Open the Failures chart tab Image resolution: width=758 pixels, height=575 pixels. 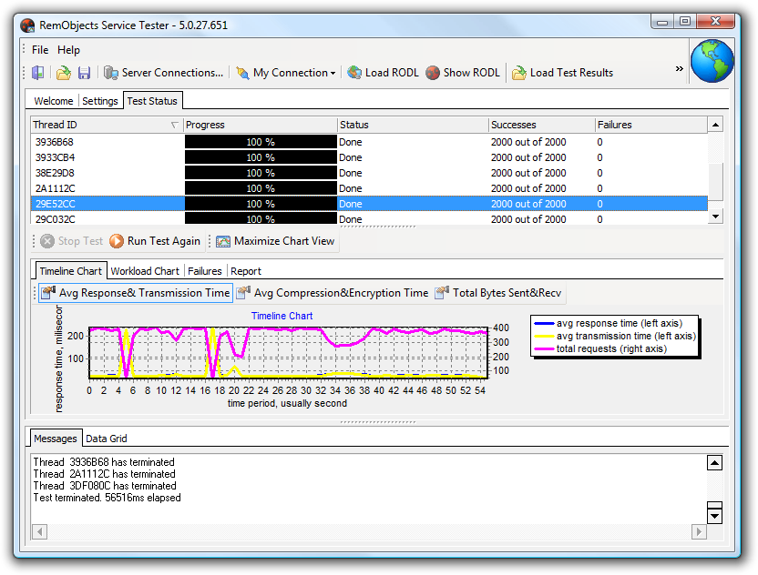[x=204, y=271]
